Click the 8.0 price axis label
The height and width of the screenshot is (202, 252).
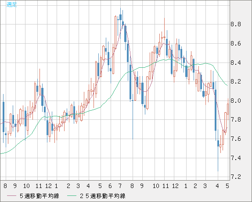click(236, 101)
